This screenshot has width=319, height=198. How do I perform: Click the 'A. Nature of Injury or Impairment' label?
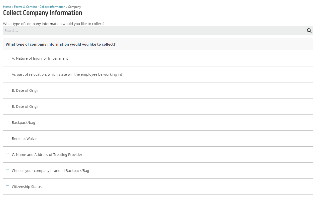[x=40, y=58]
